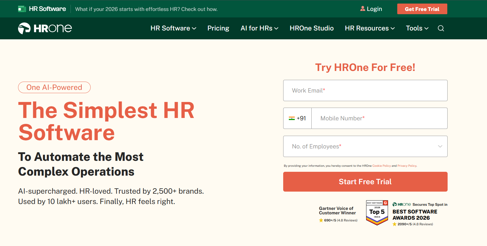Click the Gartner Voice of Customer Winner text
The width and height of the screenshot is (487, 246).
337,211
